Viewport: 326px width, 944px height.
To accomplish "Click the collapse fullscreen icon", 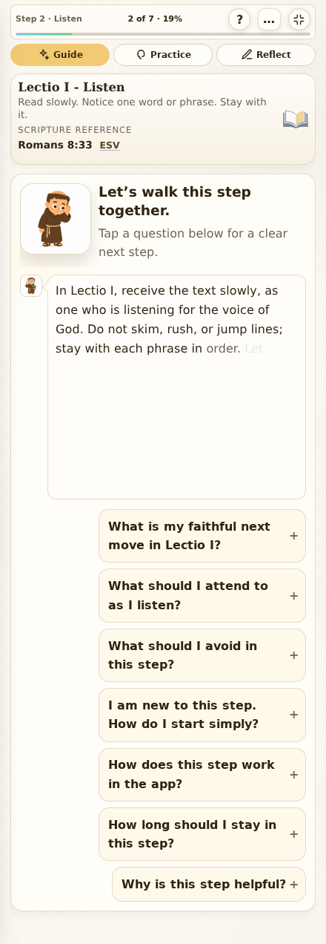I will (299, 19).
